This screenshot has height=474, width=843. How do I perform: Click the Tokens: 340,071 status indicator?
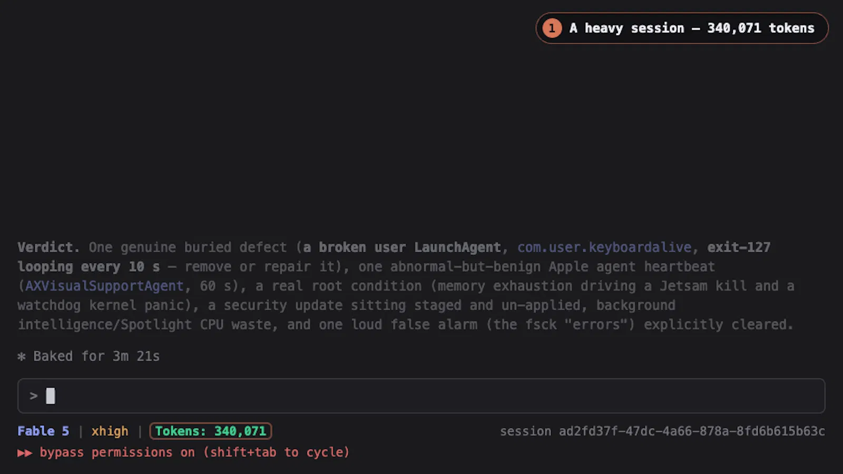(211, 431)
